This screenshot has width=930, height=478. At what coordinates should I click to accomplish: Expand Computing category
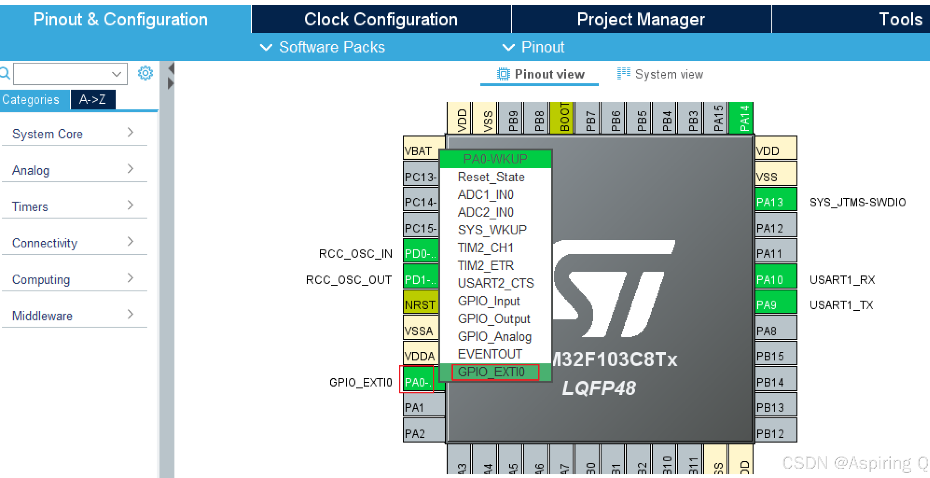[74, 279]
